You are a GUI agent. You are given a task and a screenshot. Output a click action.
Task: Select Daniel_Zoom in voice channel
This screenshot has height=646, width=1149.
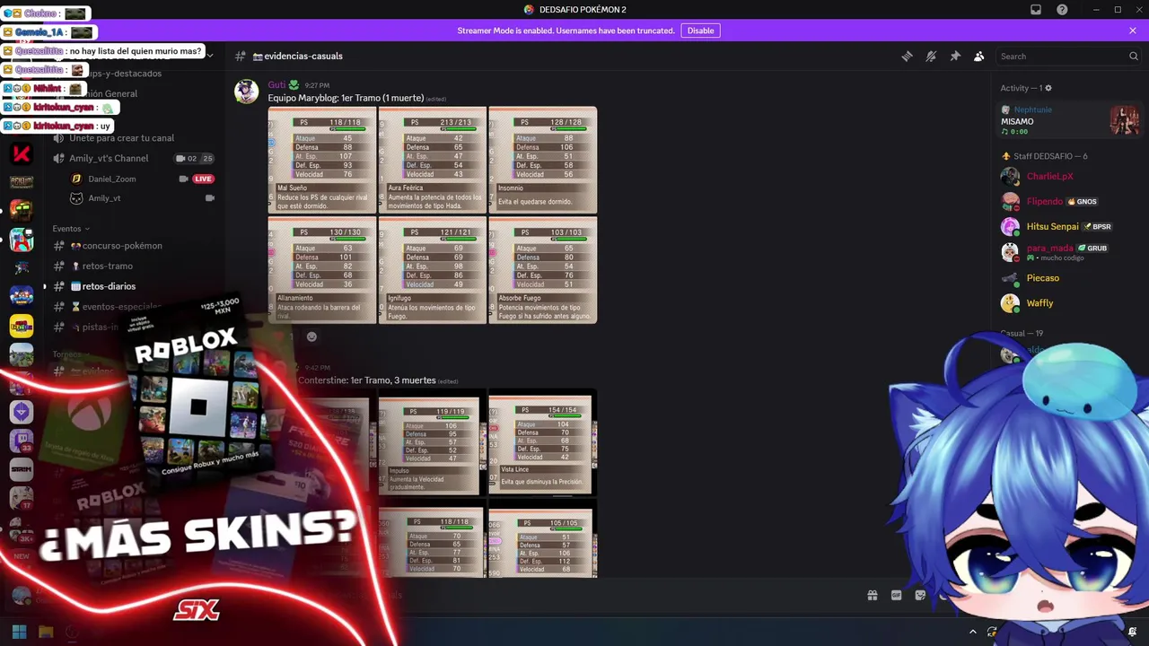tap(111, 179)
